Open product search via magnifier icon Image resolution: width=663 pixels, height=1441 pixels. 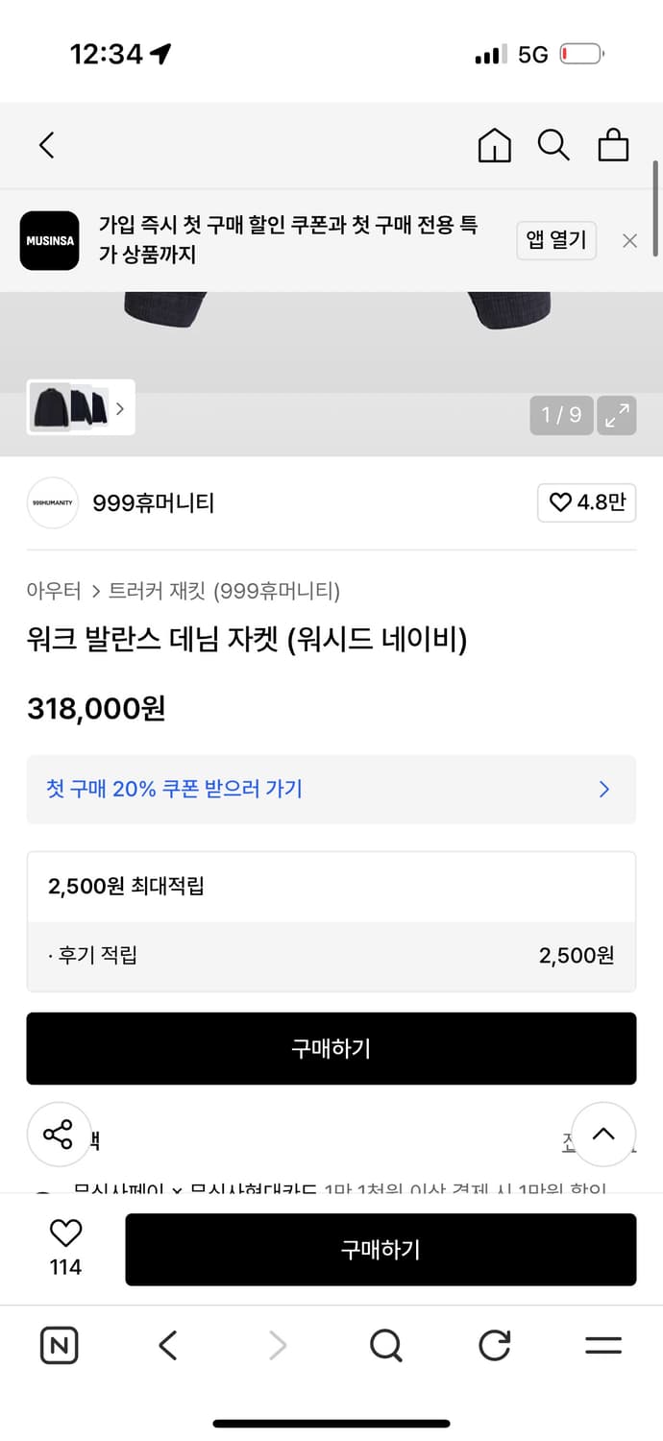pyautogui.click(x=553, y=146)
